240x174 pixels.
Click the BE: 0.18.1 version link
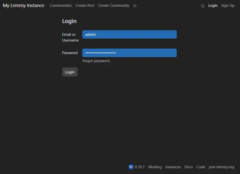[137, 167]
